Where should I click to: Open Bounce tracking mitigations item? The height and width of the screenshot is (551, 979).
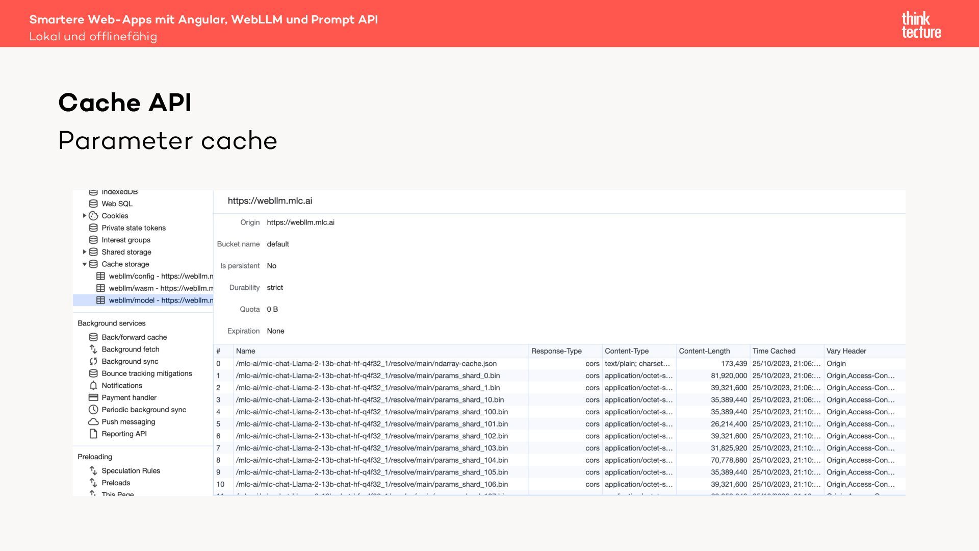(146, 373)
